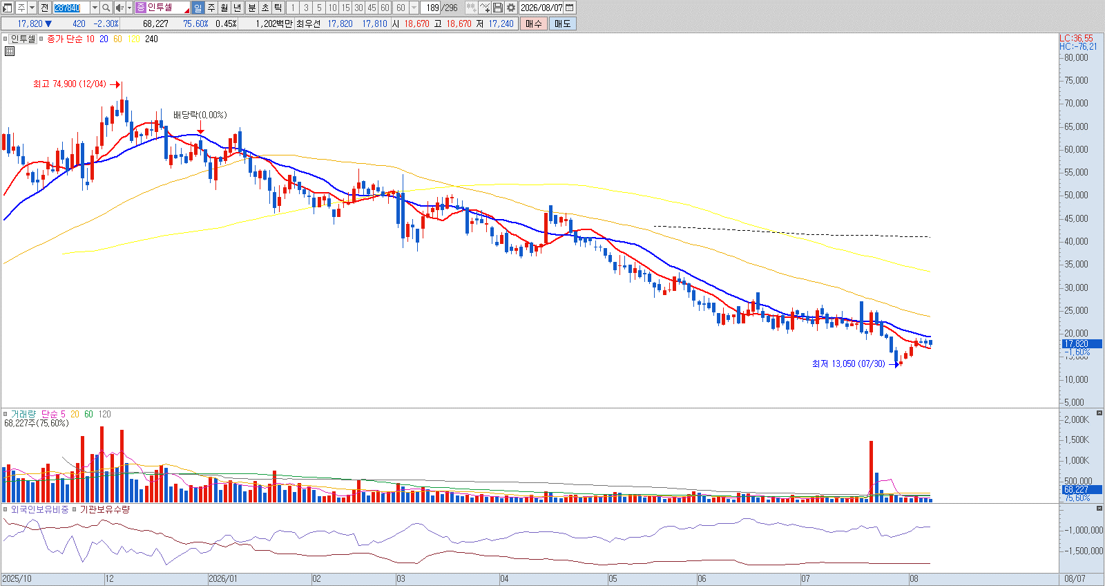Viewport: 1105px width, 586px height.
Task: Click the 매도 sell button
Action: point(563,23)
